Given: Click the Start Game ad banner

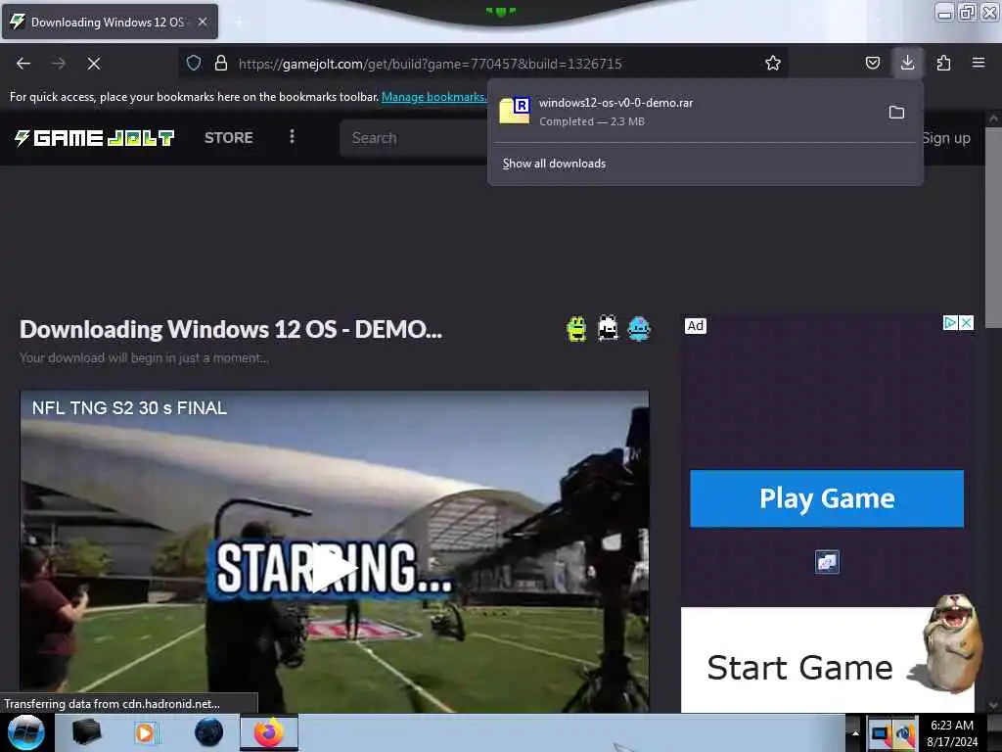Looking at the screenshot, I should click(x=828, y=660).
